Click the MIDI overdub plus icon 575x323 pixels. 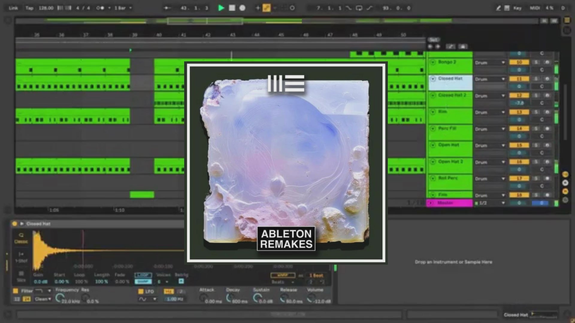click(x=258, y=8)
